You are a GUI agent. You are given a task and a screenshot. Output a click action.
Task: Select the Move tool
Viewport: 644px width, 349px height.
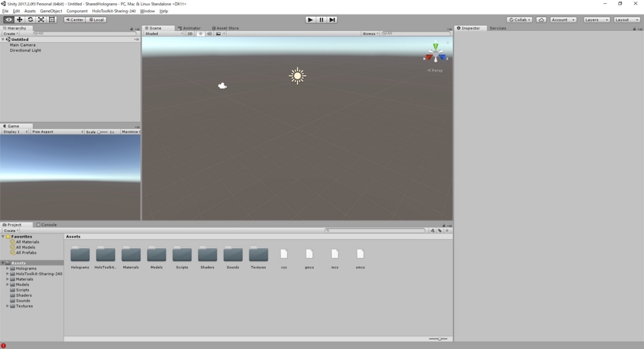point(19,19)
